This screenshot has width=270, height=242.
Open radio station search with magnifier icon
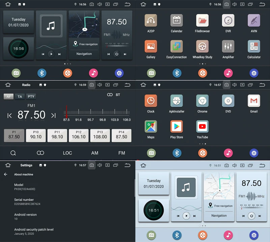(x=13, y=153)
